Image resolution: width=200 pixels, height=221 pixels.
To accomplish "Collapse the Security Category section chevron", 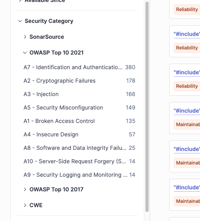I will (20, 21).
